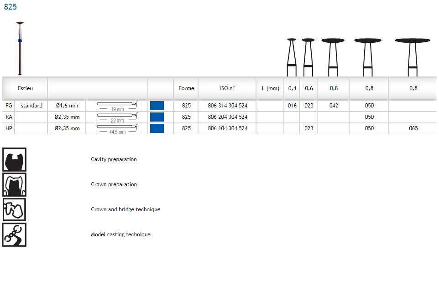Click the HP 44.5 mm shank diagram
Image resolution: width=439 pixels, height=290 pixels.
[117, 128]
